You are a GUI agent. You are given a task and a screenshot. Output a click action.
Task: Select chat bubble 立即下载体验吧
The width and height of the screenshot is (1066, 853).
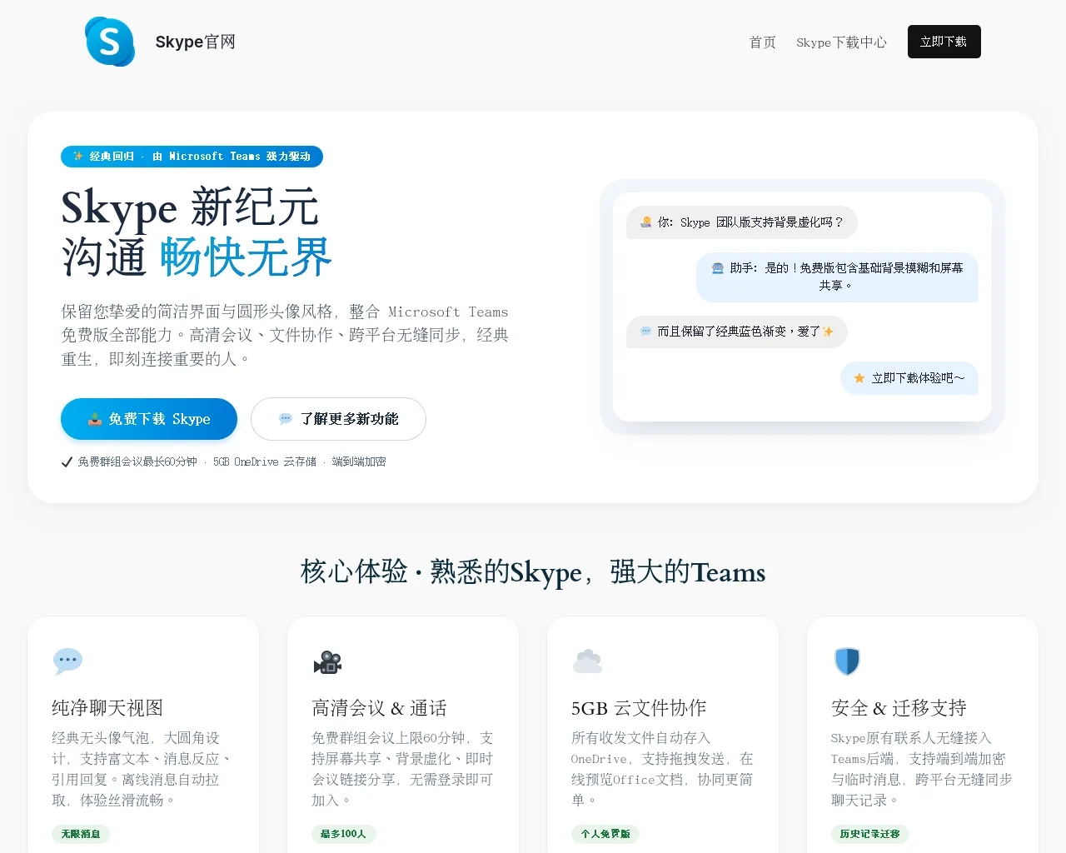(x=909, y=378)
